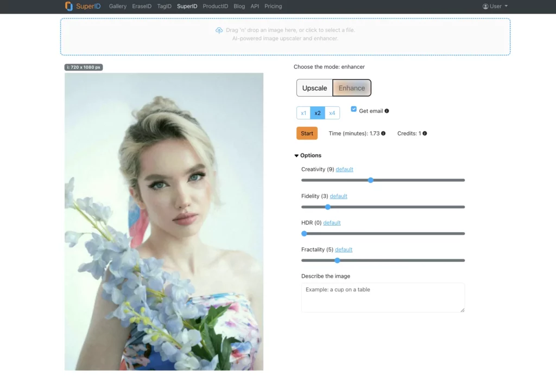Select the x1 scale option
This screenshot has width=556, height=377.
tap(304, 113)
